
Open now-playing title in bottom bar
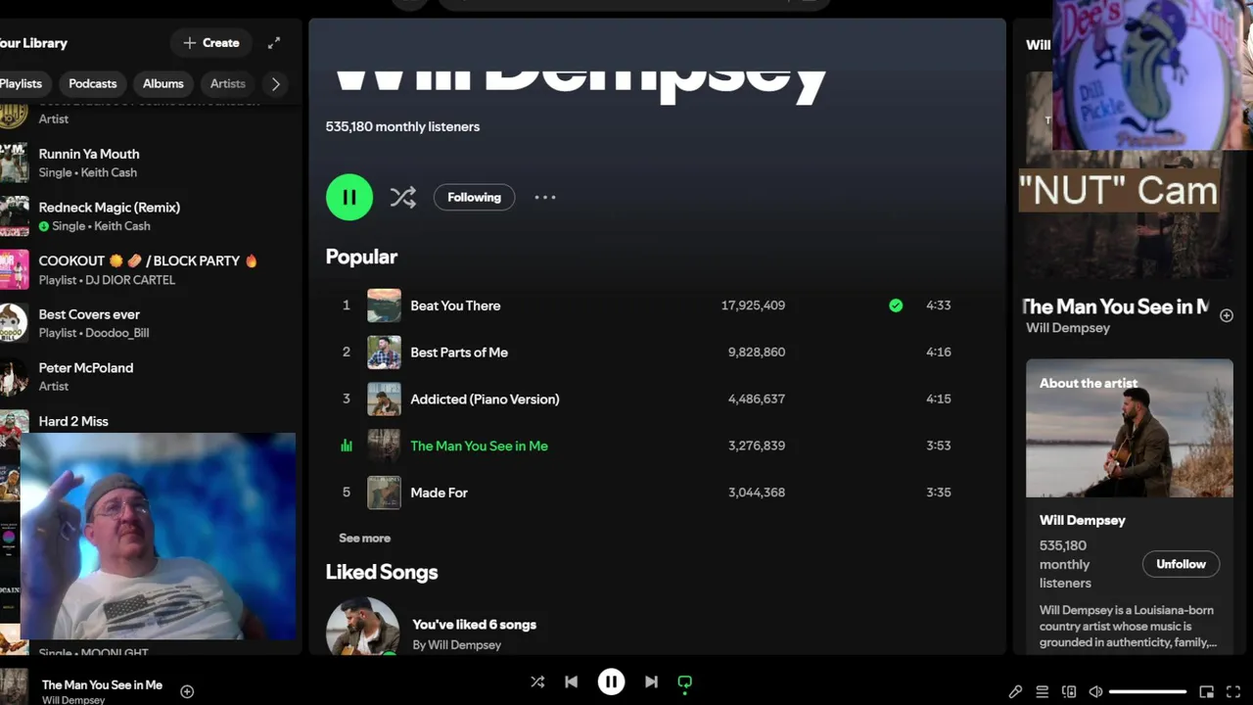coord(102,684)
